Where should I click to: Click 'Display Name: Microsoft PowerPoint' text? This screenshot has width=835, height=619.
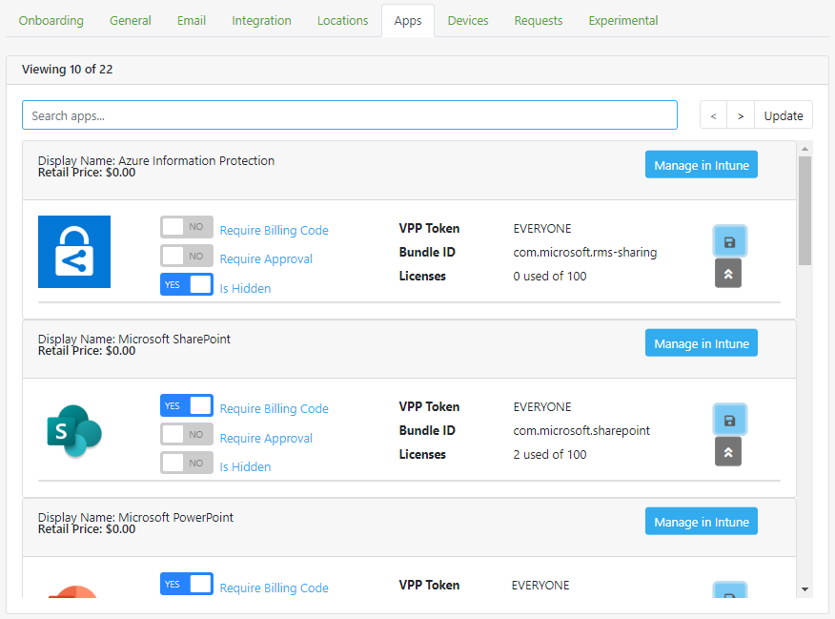coord(135,517)
